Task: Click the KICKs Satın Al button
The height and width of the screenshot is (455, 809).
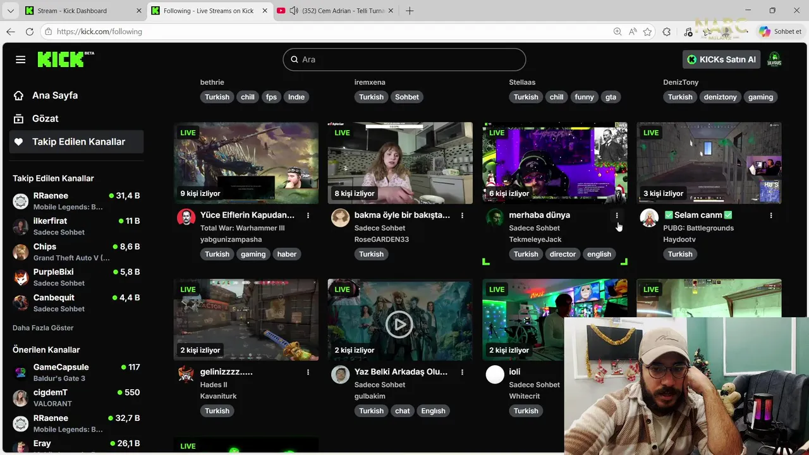Action: click(x=721, y=59)
